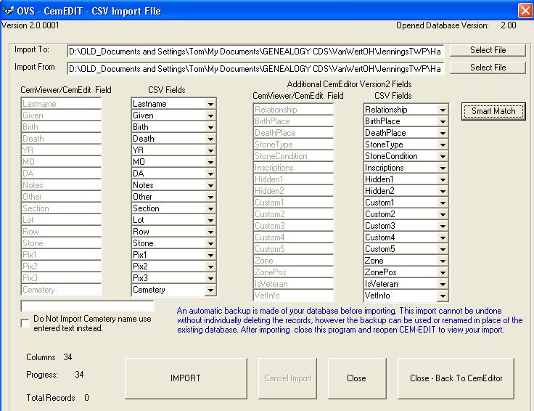Click the cemetery name text entry box
534x411 pixels.
click(x=87, y=306)
